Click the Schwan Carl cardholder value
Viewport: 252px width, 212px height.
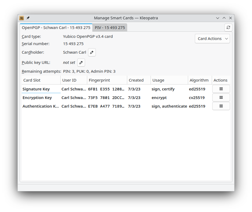tap(75, 52)
